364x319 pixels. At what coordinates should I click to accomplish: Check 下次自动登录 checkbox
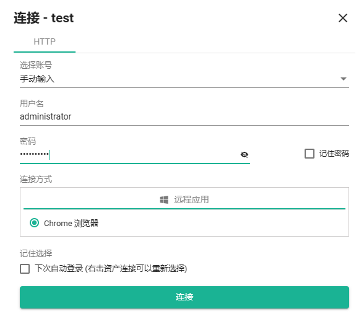pyautogui.click(x=25, y=269)
